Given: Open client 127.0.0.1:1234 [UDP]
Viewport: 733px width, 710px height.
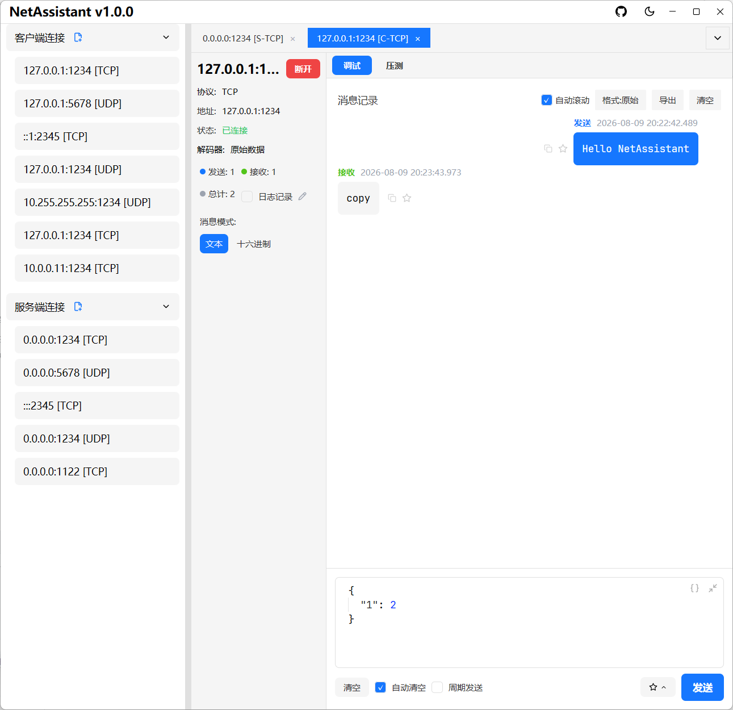Looking at the screenshot, I should (97, 169).
